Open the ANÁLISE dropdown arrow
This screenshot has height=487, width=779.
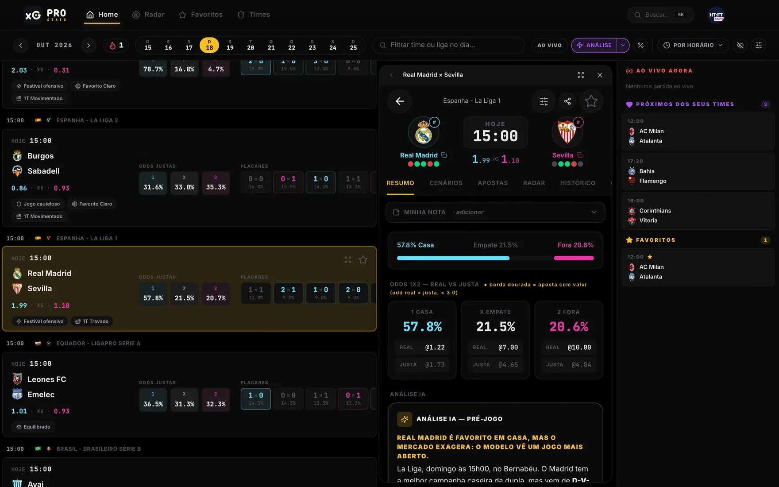pos(623,45)
